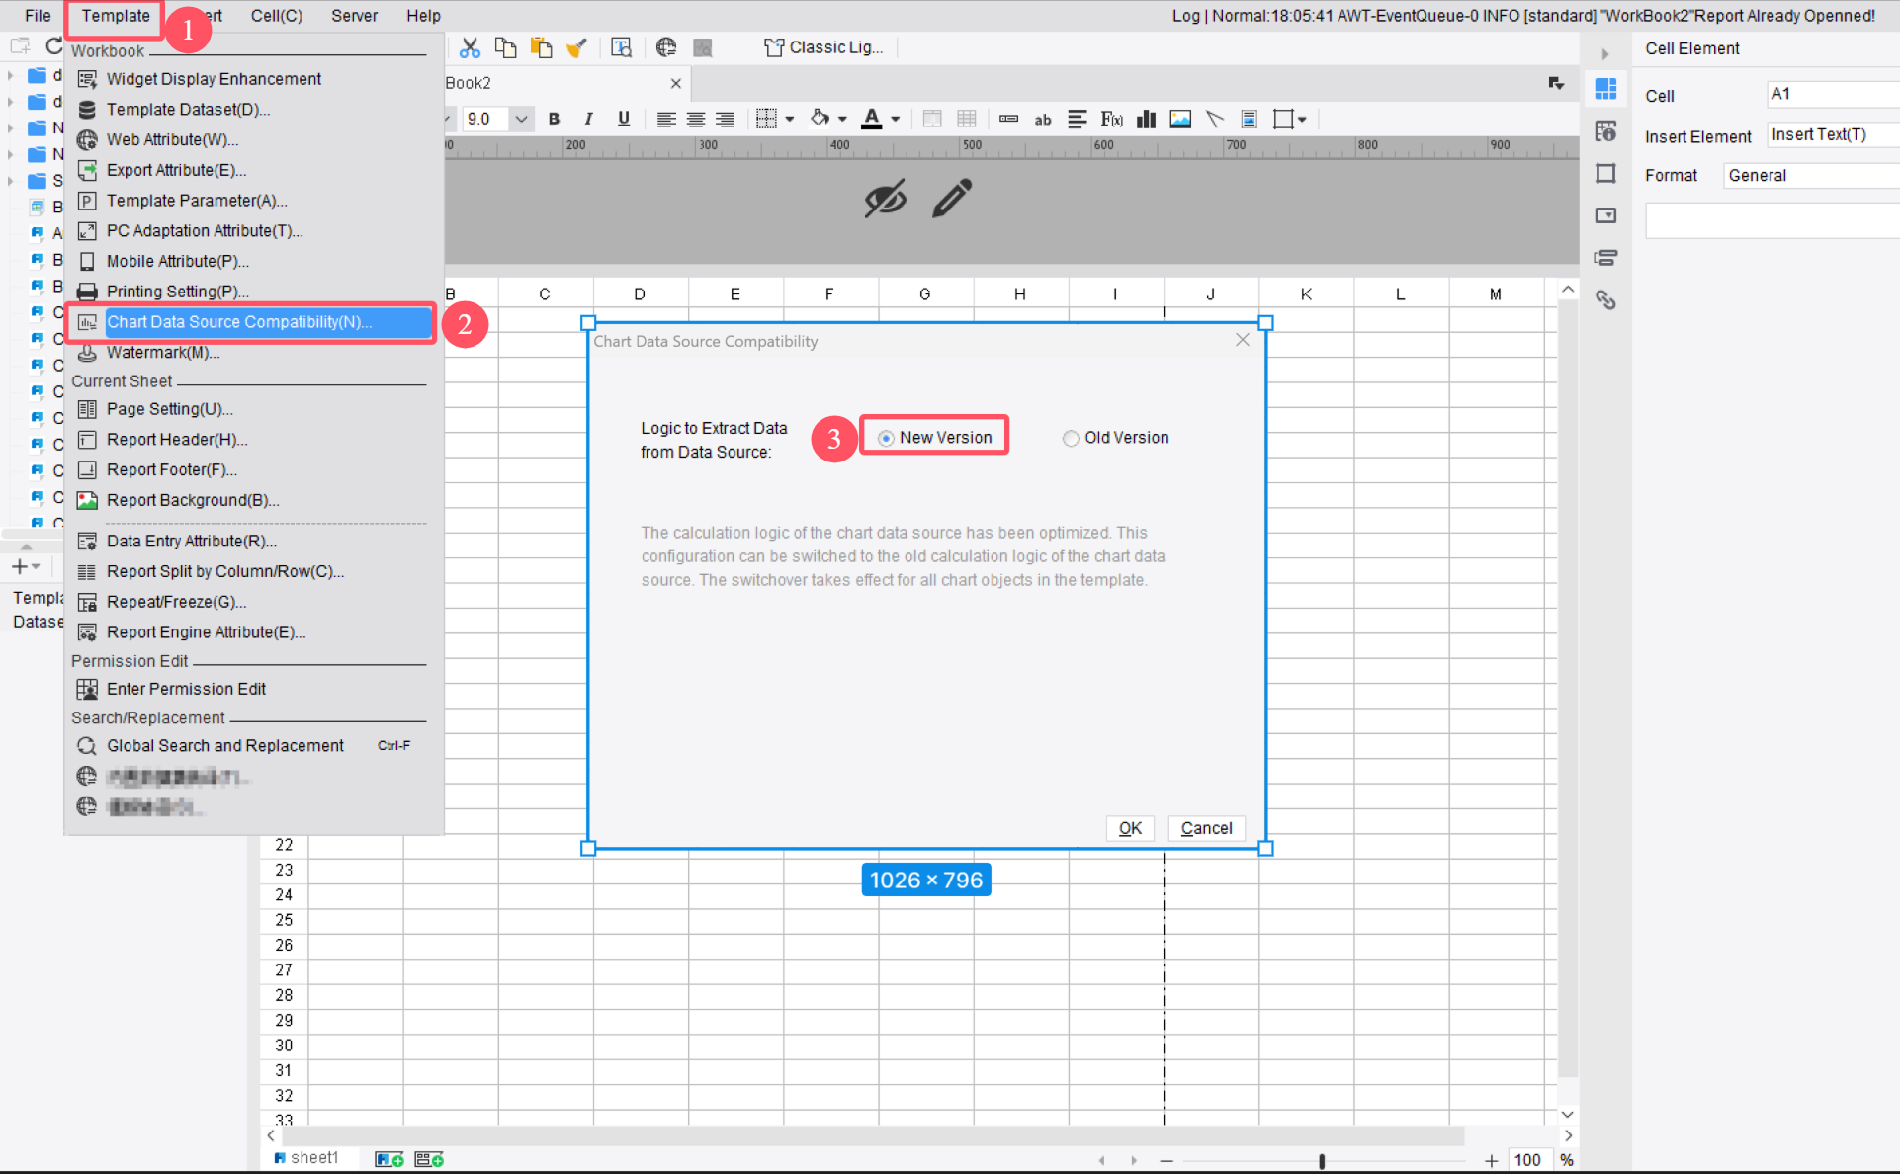Open the Insert Element dropdown

pos(1833,135)
